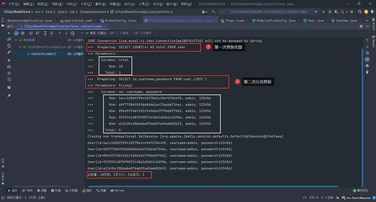Open the Maven tool window
This screenshot has width=376, height=202.
click(x=373, y=41)
